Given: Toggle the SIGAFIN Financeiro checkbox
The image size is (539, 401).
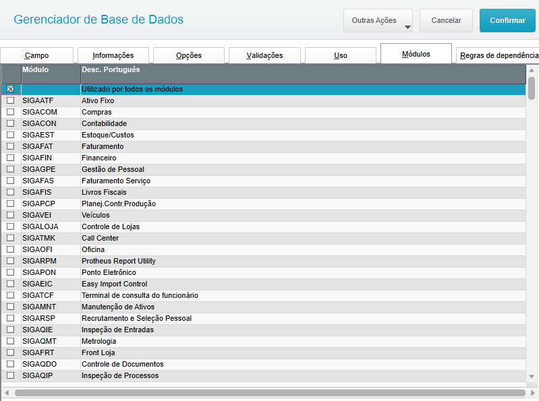Looking at the screenshot, I should tap(11, 158).
